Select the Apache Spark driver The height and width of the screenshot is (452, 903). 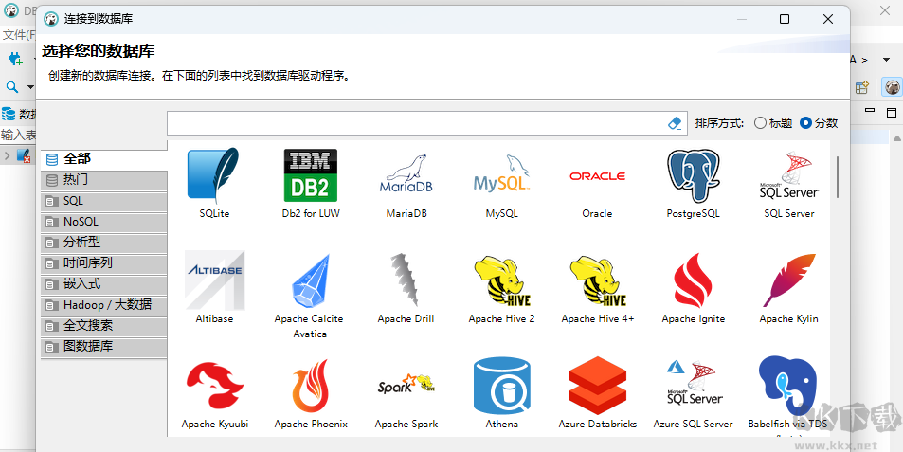(406, 384)
